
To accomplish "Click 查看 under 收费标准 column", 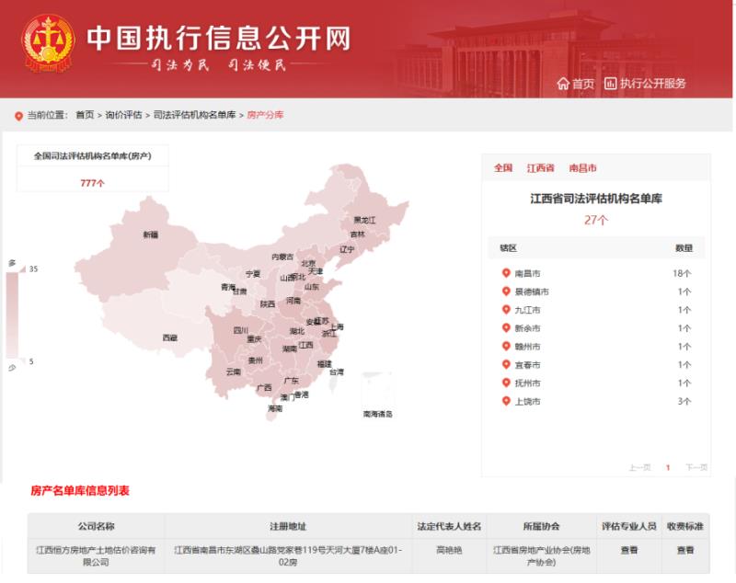I will pyautogui.click(x=685, y=550).
